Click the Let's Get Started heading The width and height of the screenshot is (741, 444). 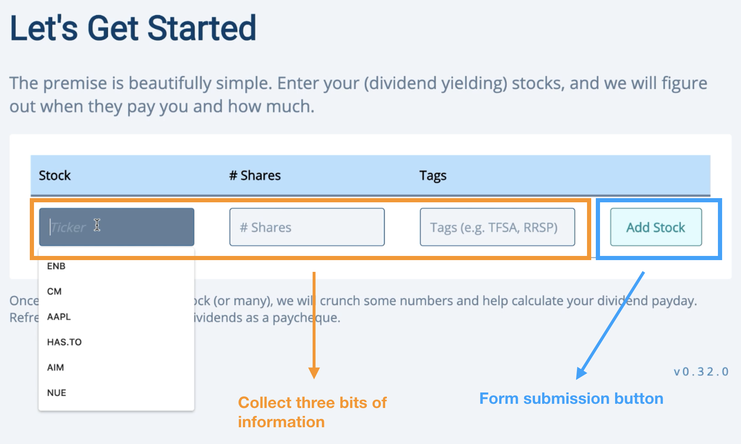[x=133, y=28]
